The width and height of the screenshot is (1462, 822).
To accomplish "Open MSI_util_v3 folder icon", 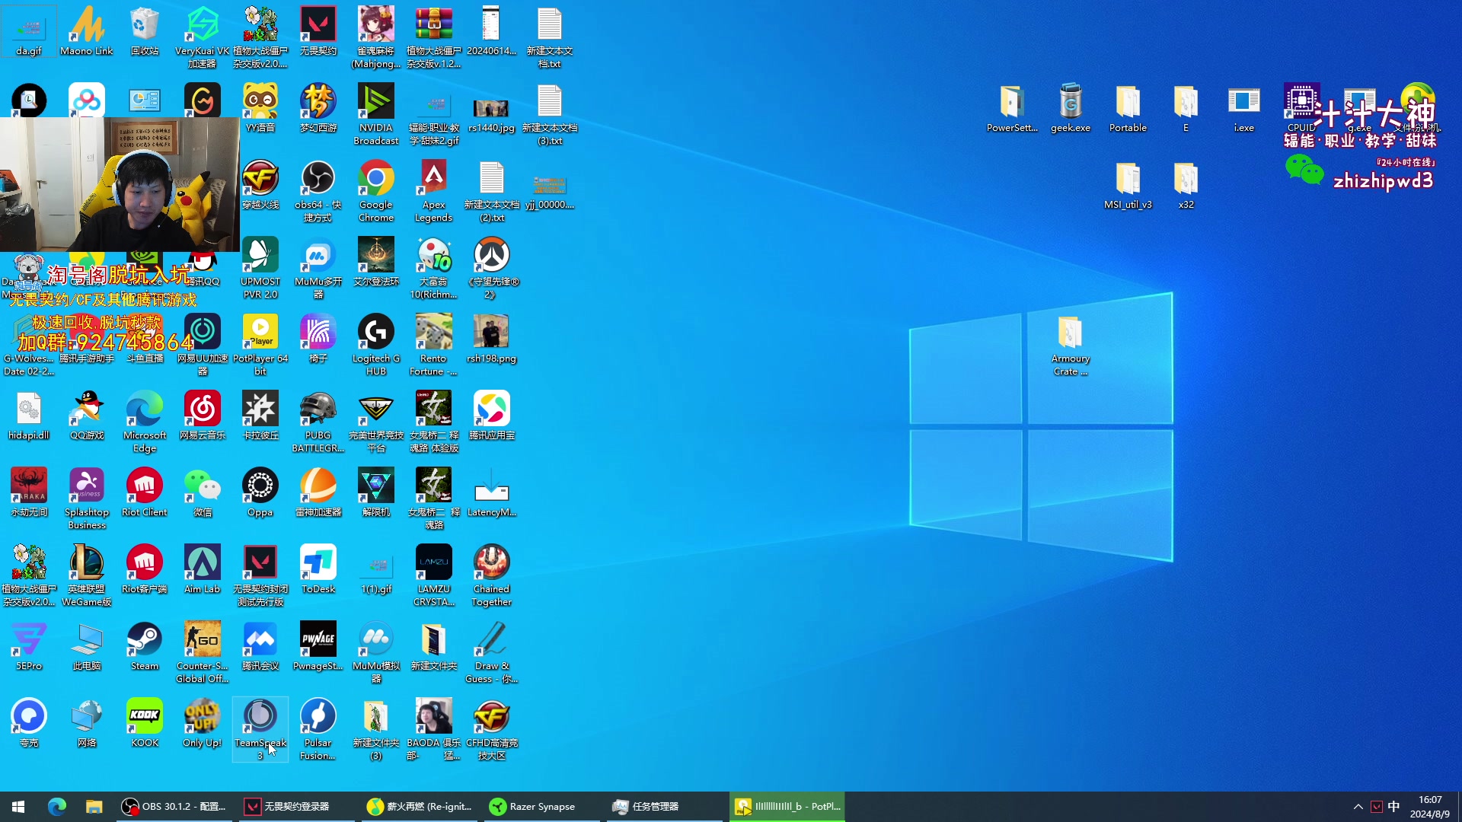I will pyautogui.click(x=1128, y=185).
